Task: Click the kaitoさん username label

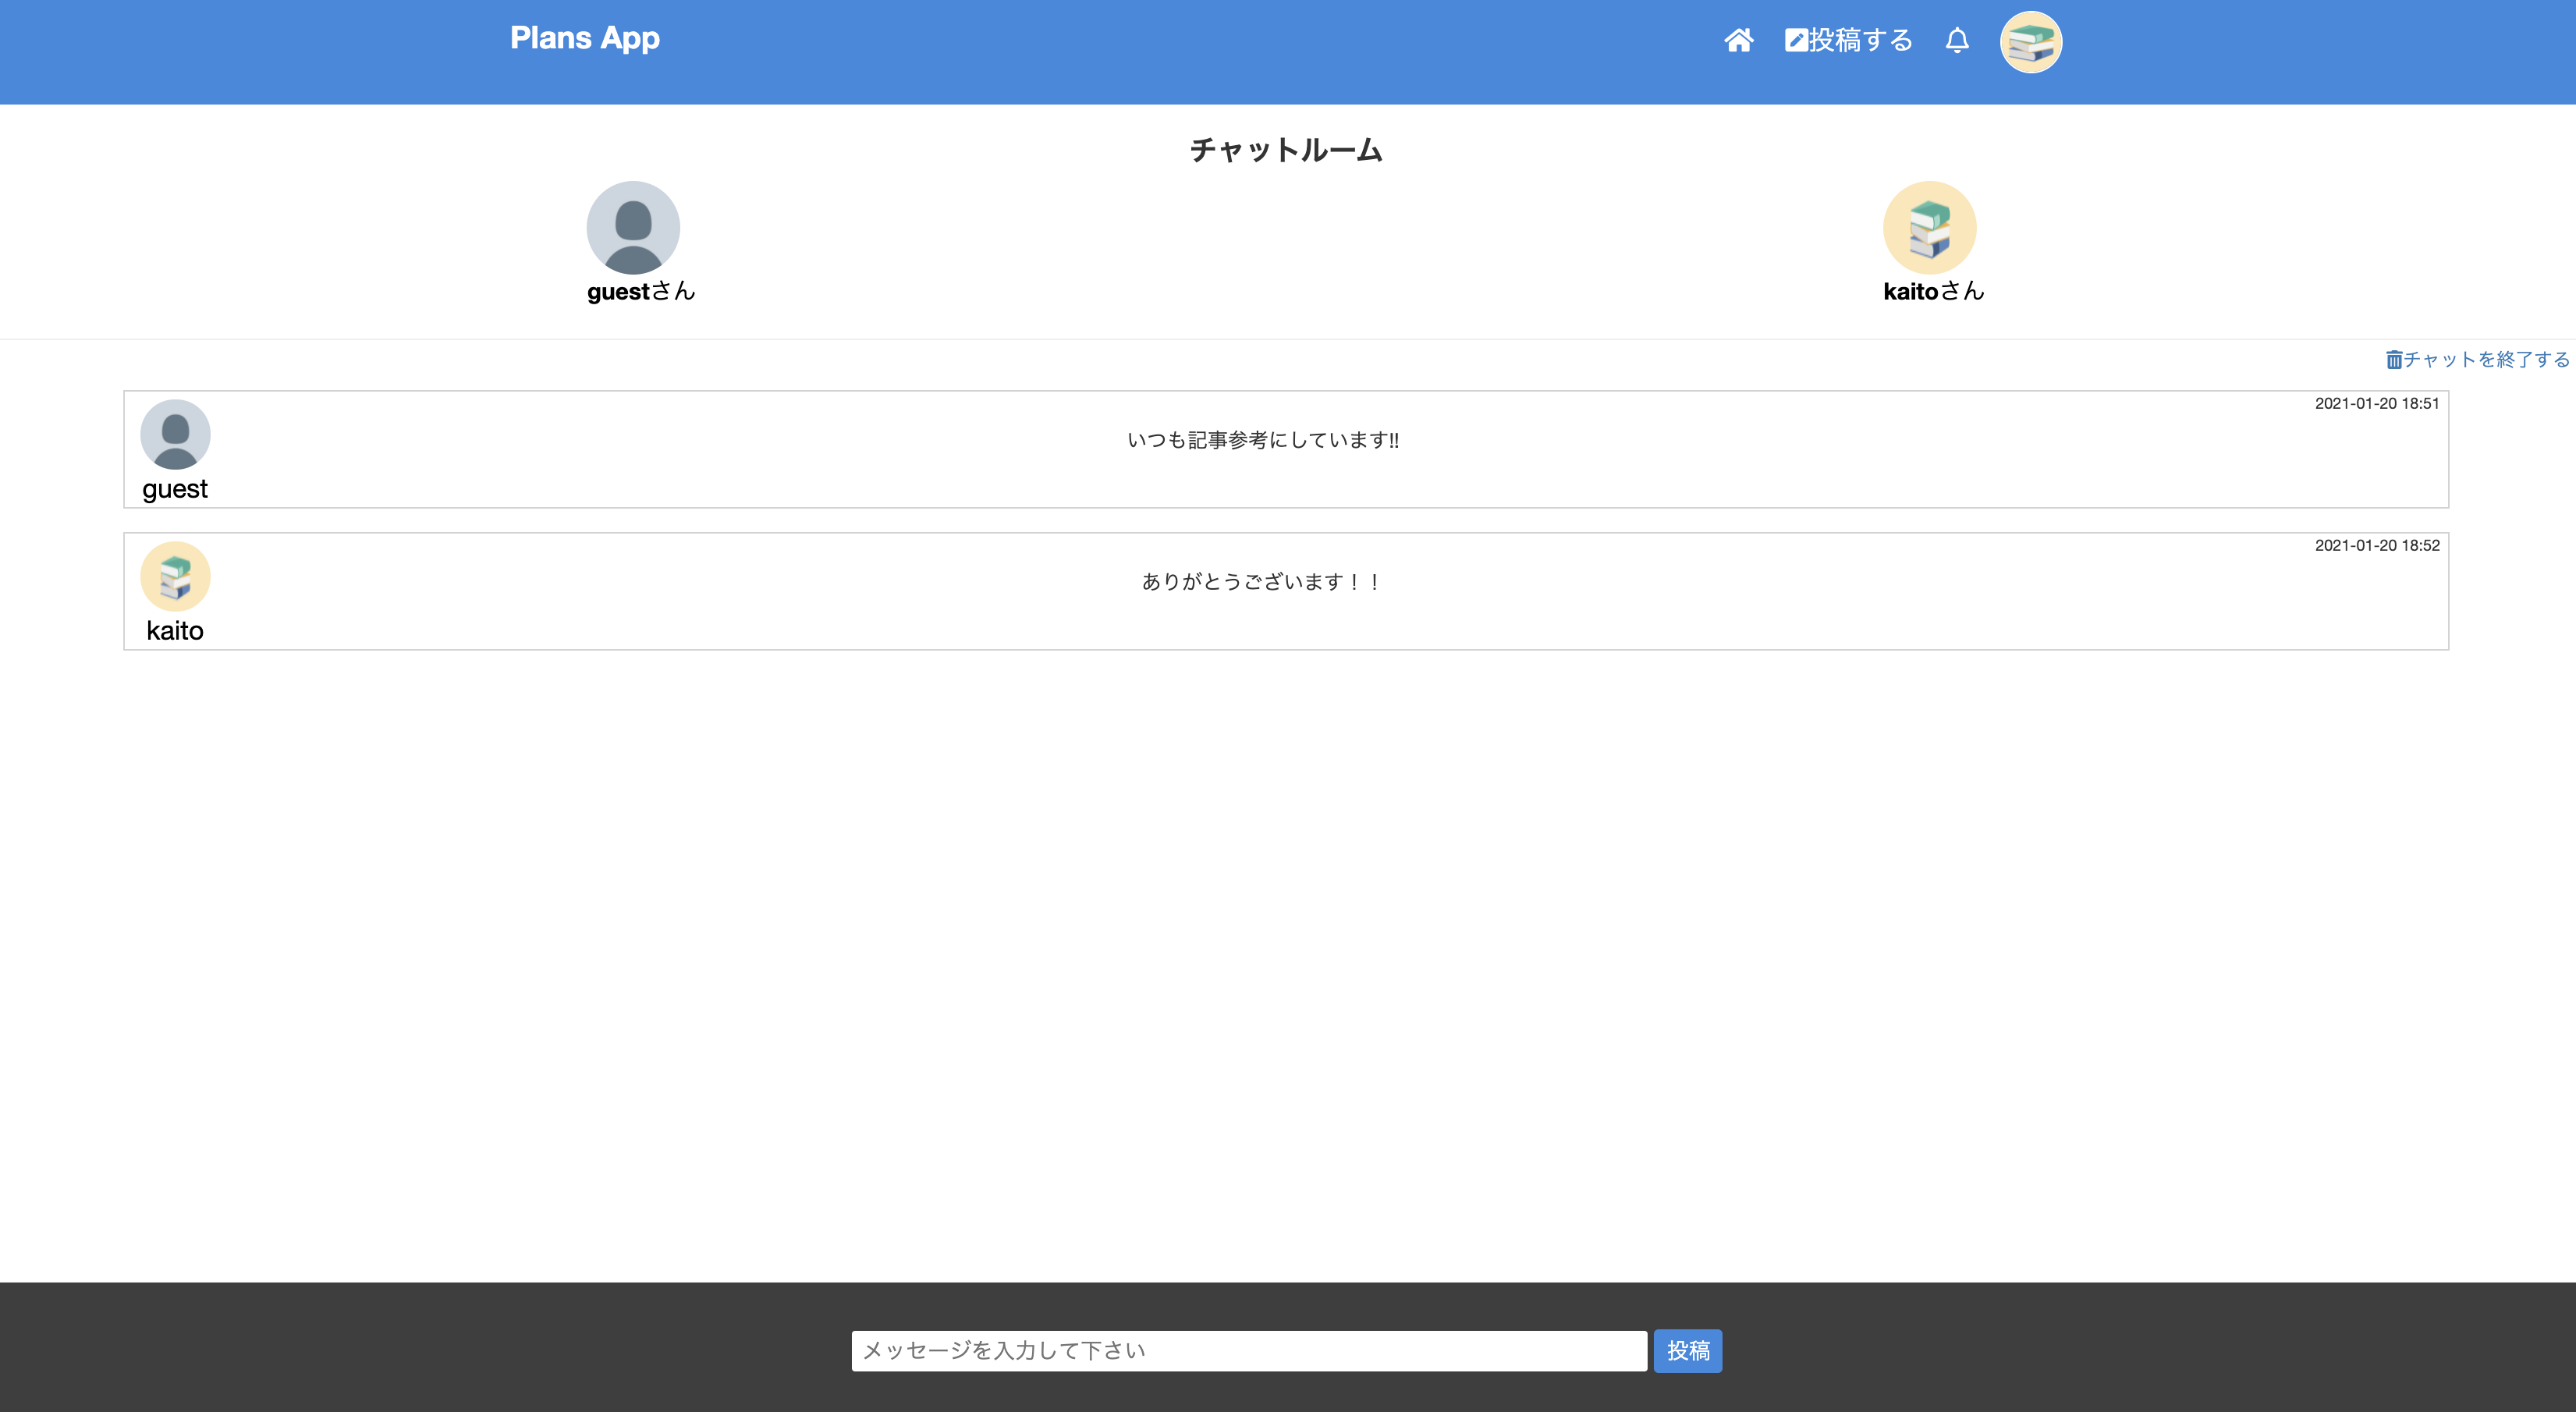Action: click(x=1933, y=291)
